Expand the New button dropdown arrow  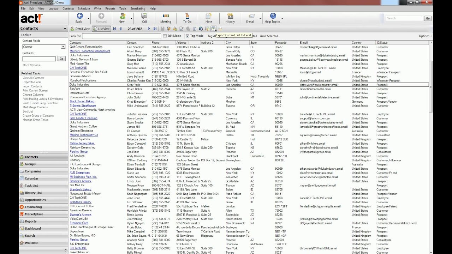pos(131,18)
